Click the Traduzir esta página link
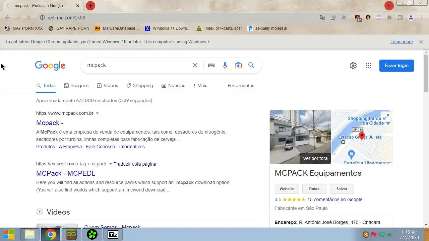 tap(135, 164)
